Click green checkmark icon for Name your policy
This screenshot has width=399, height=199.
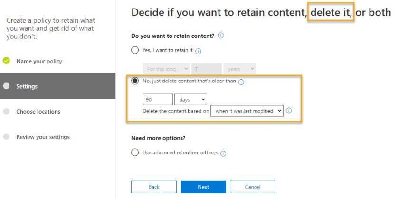pyautogui.click(x=6, y=61)
